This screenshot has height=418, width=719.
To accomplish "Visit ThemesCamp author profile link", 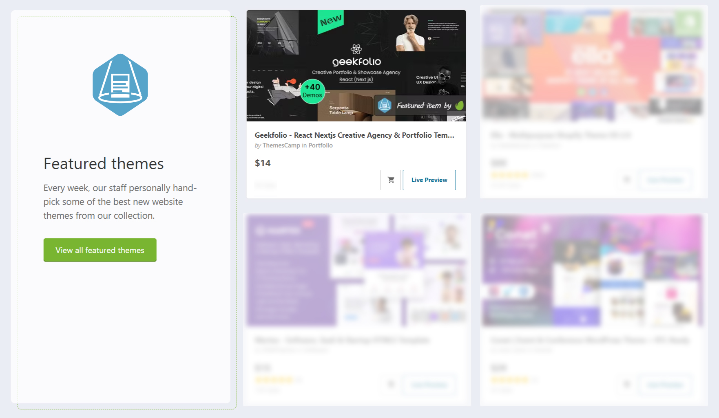I will [x=281, y=145].
